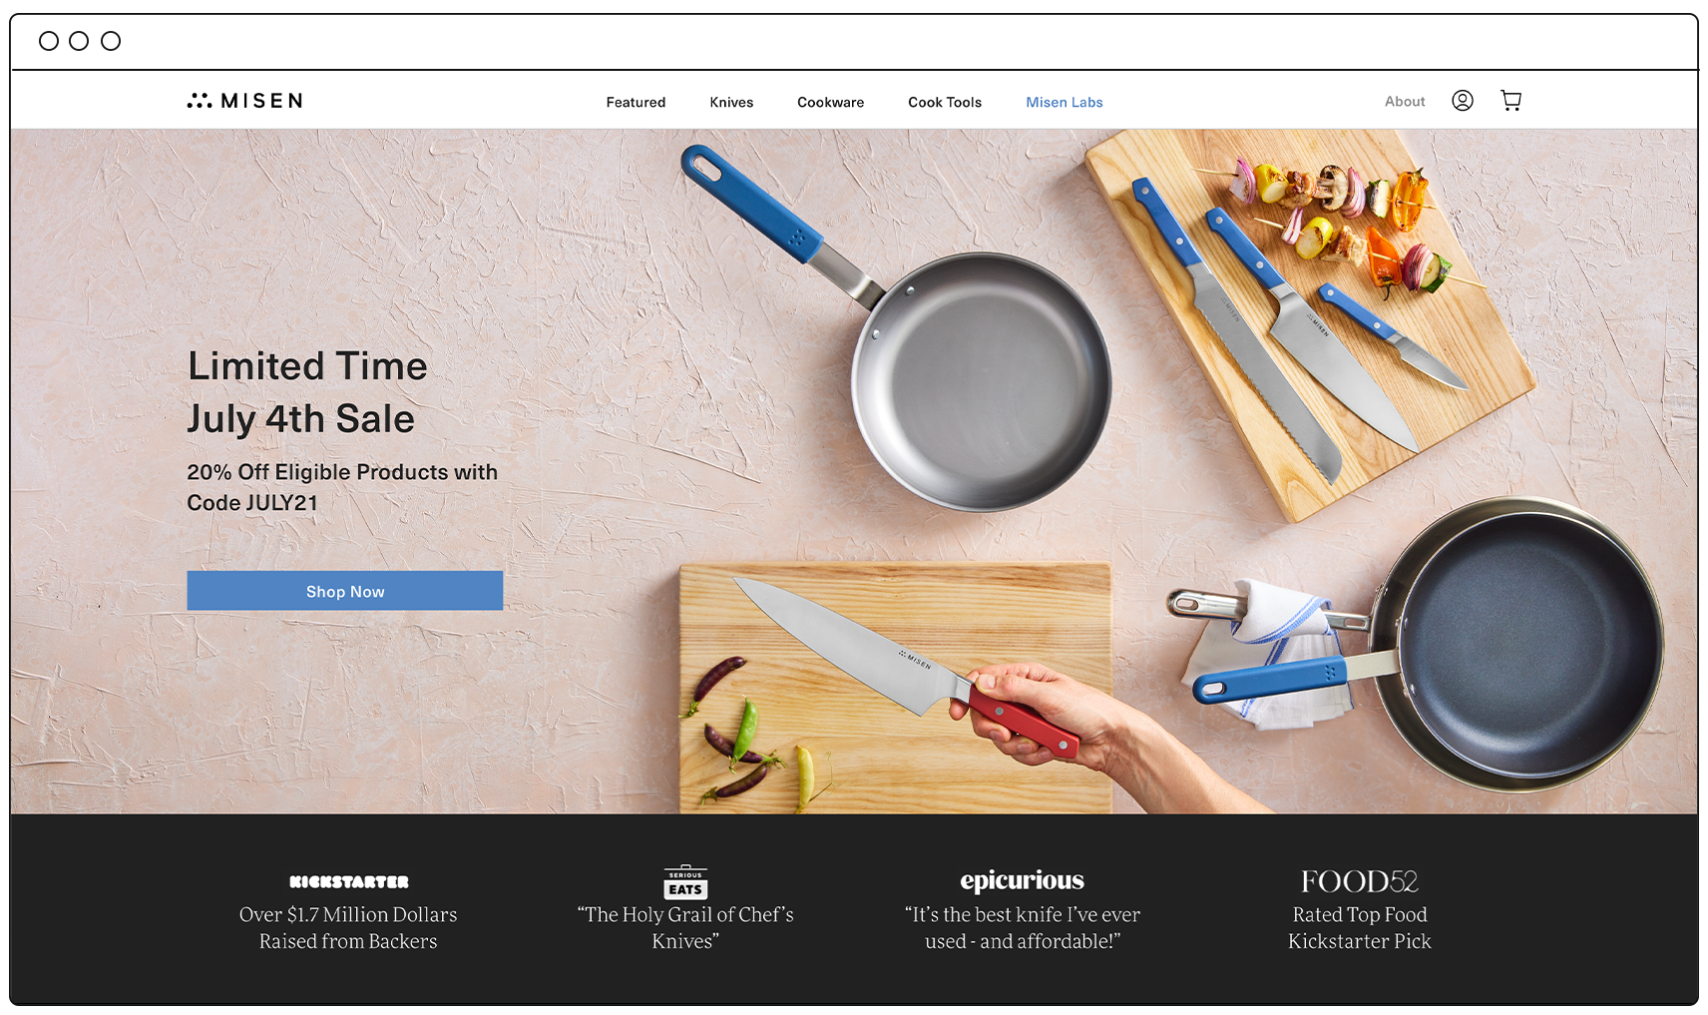Image resolution: width=1708 pixels, height=1015 pixels.
Task: Open the Cookware menu
Action: [x=831, y=102]
